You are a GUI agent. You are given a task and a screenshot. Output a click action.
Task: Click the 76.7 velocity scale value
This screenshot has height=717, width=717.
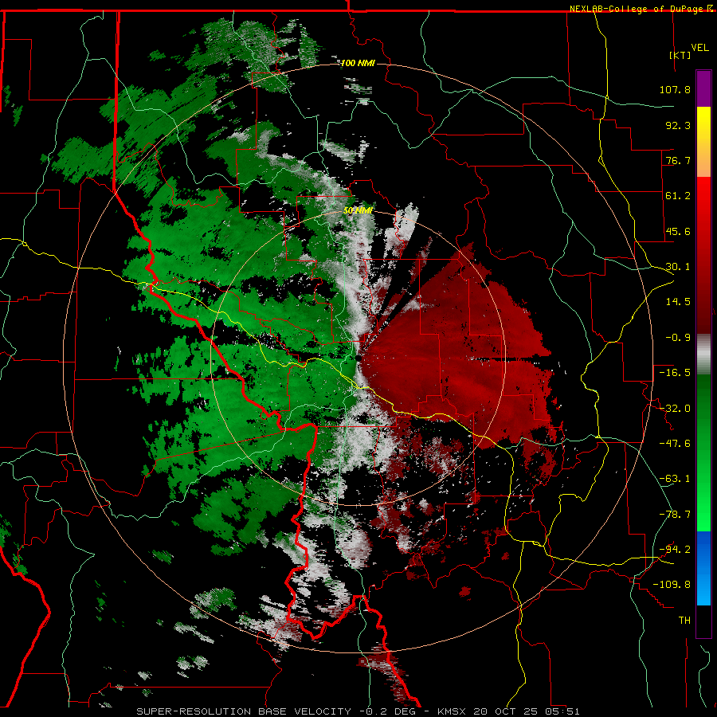[x=678, y=160]
